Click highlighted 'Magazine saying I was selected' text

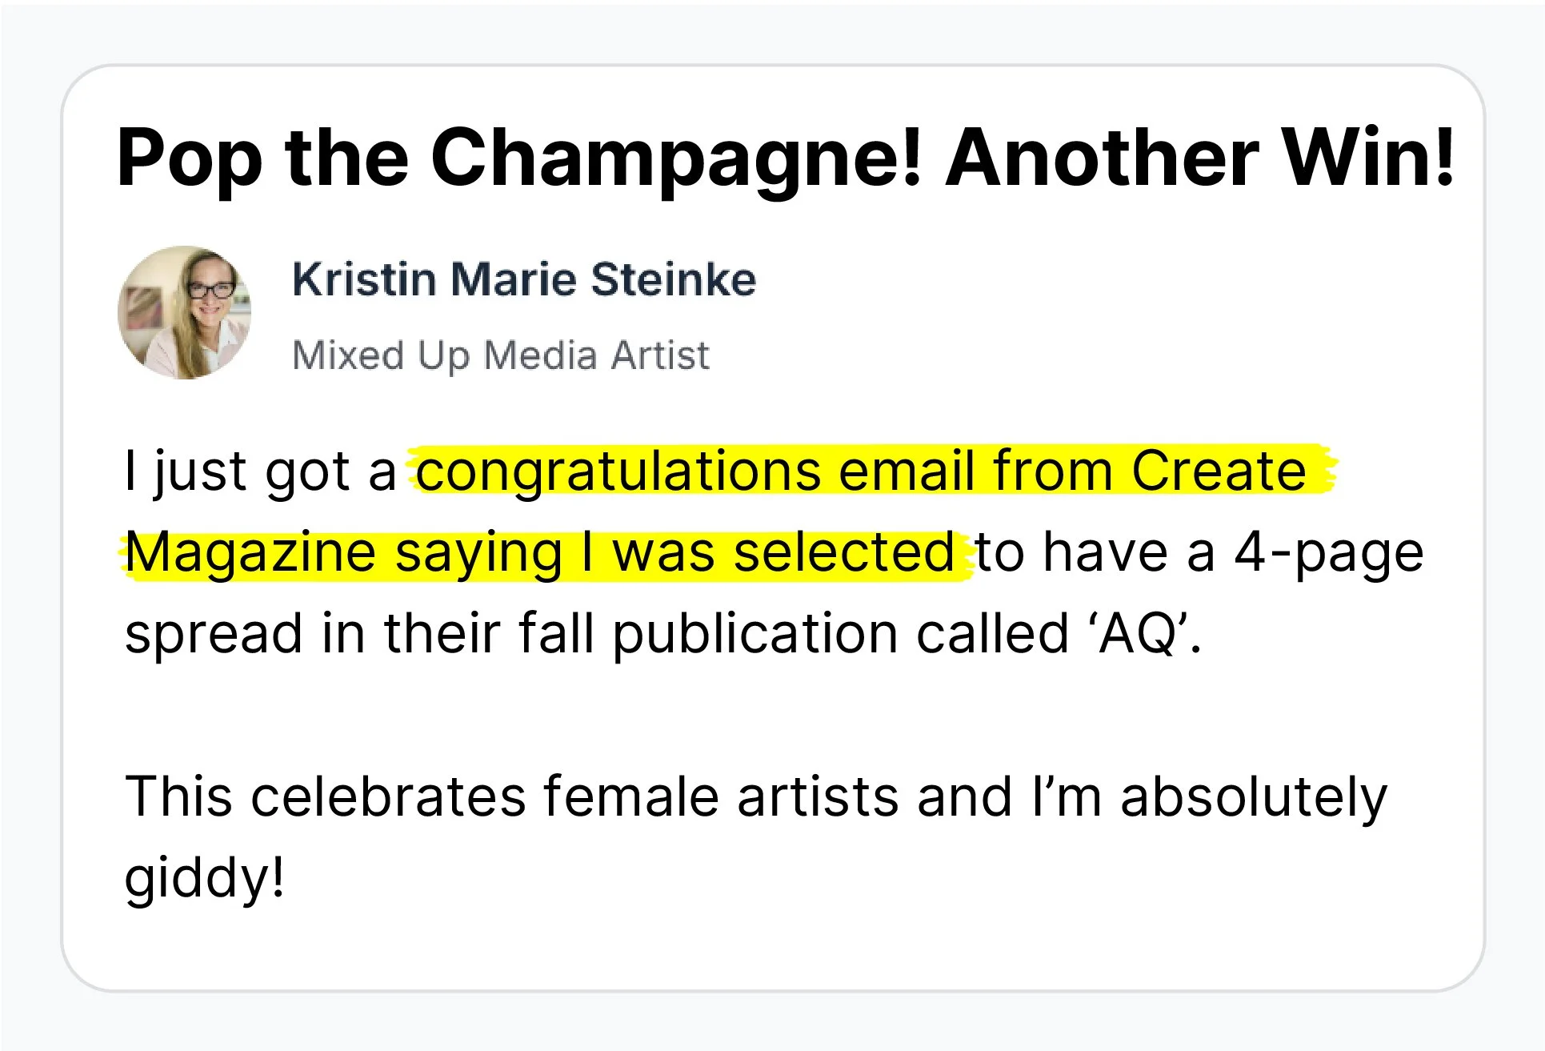point(540,552)
